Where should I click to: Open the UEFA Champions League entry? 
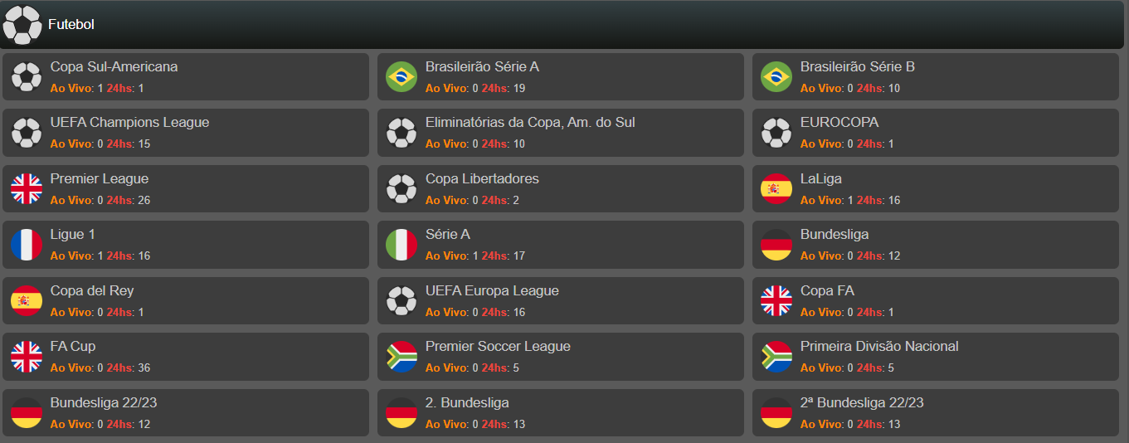click(x=186, y=133)
